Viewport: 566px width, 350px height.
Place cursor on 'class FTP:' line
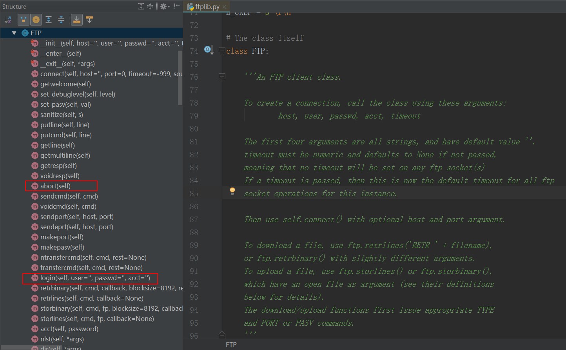coord(247,51)
